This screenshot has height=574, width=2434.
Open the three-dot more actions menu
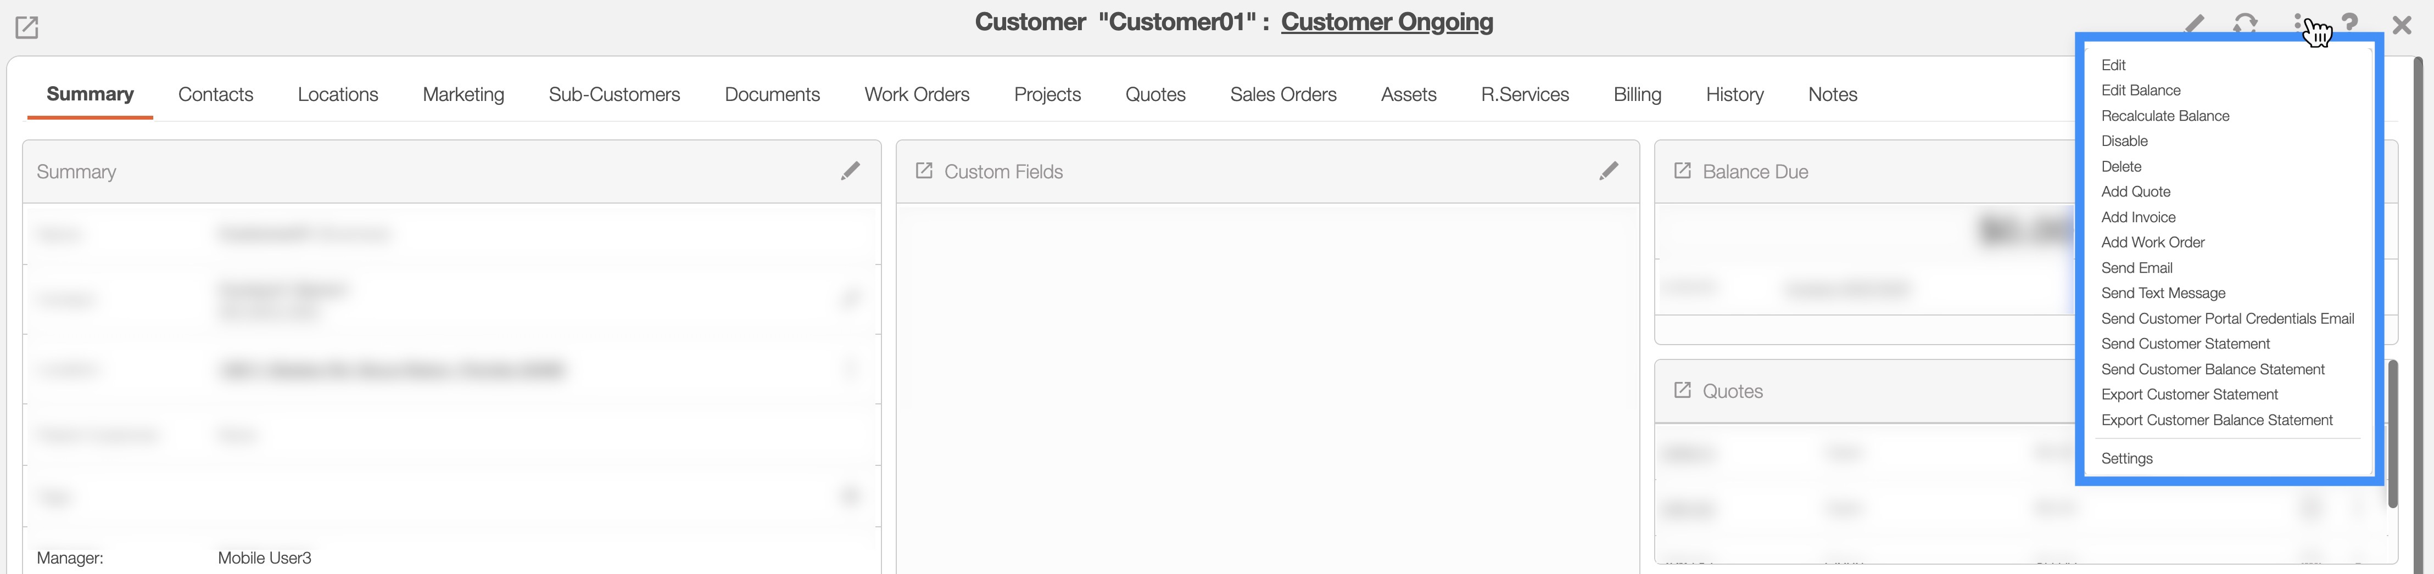click(2298, 22)
